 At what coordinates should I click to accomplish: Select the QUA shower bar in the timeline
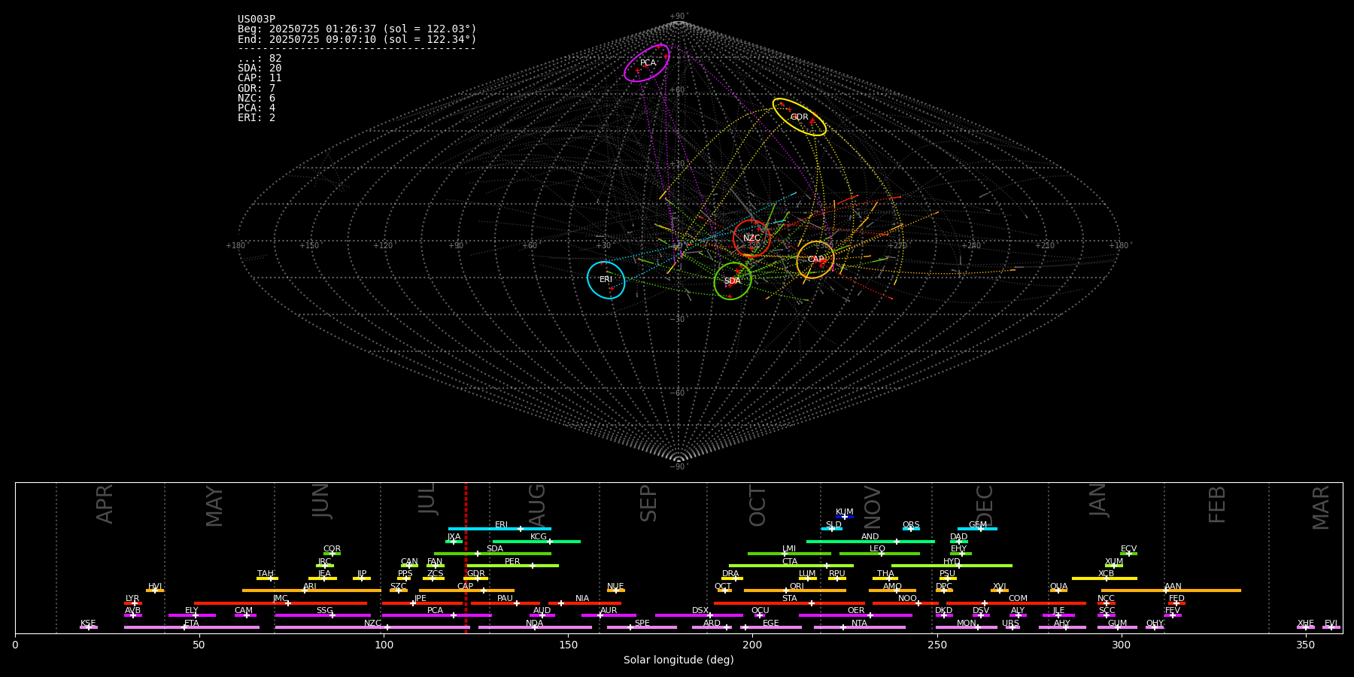point(1058,590)
